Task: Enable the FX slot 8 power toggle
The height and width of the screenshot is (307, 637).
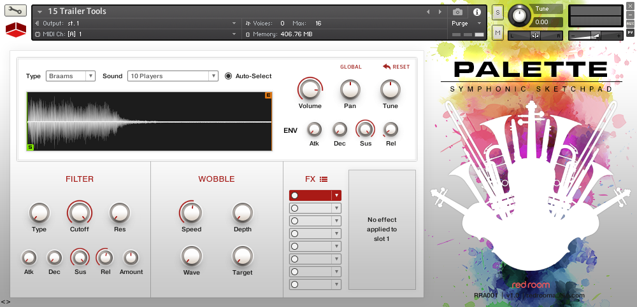Action: tap(294, 284)
